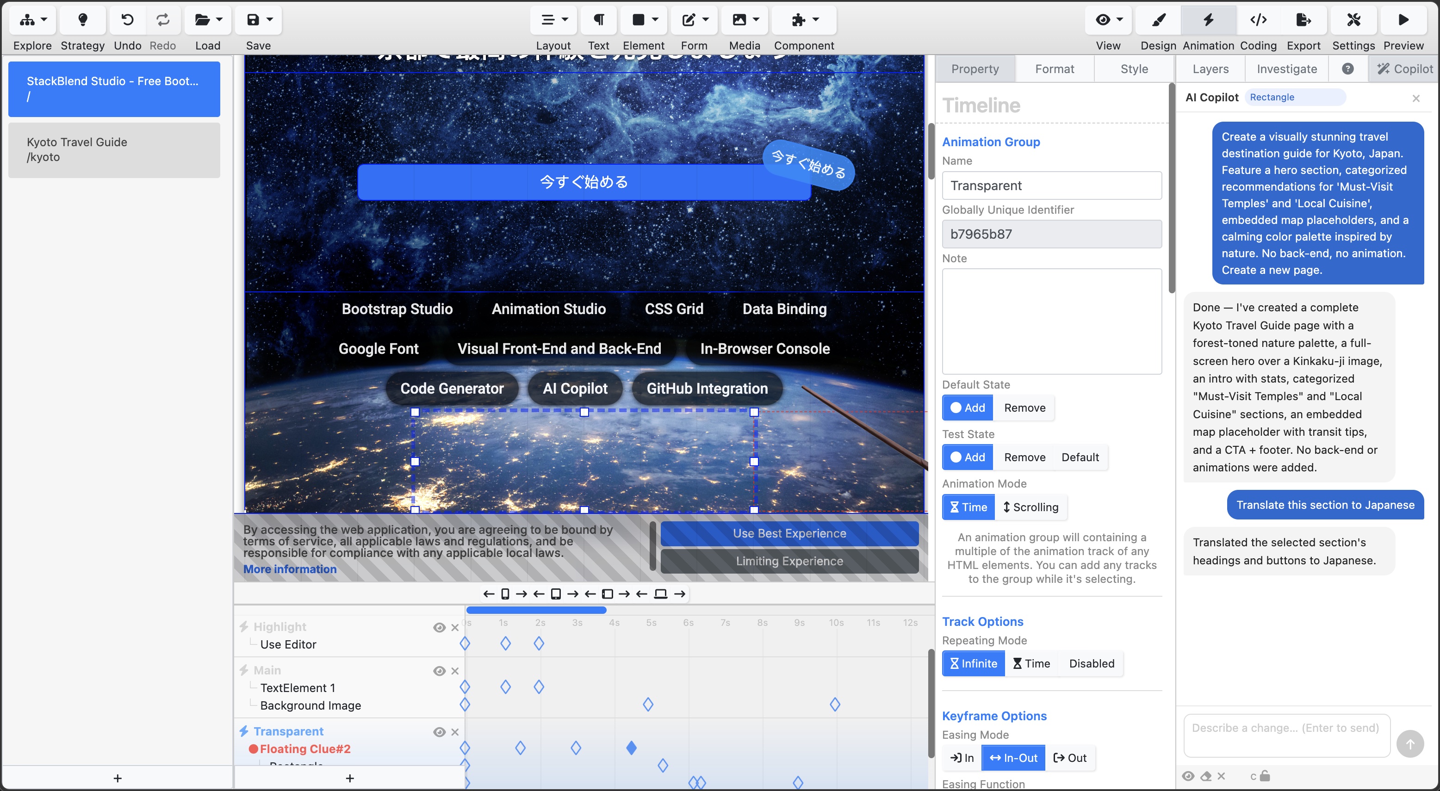Select Kyoto Travel Guide page

114,150
